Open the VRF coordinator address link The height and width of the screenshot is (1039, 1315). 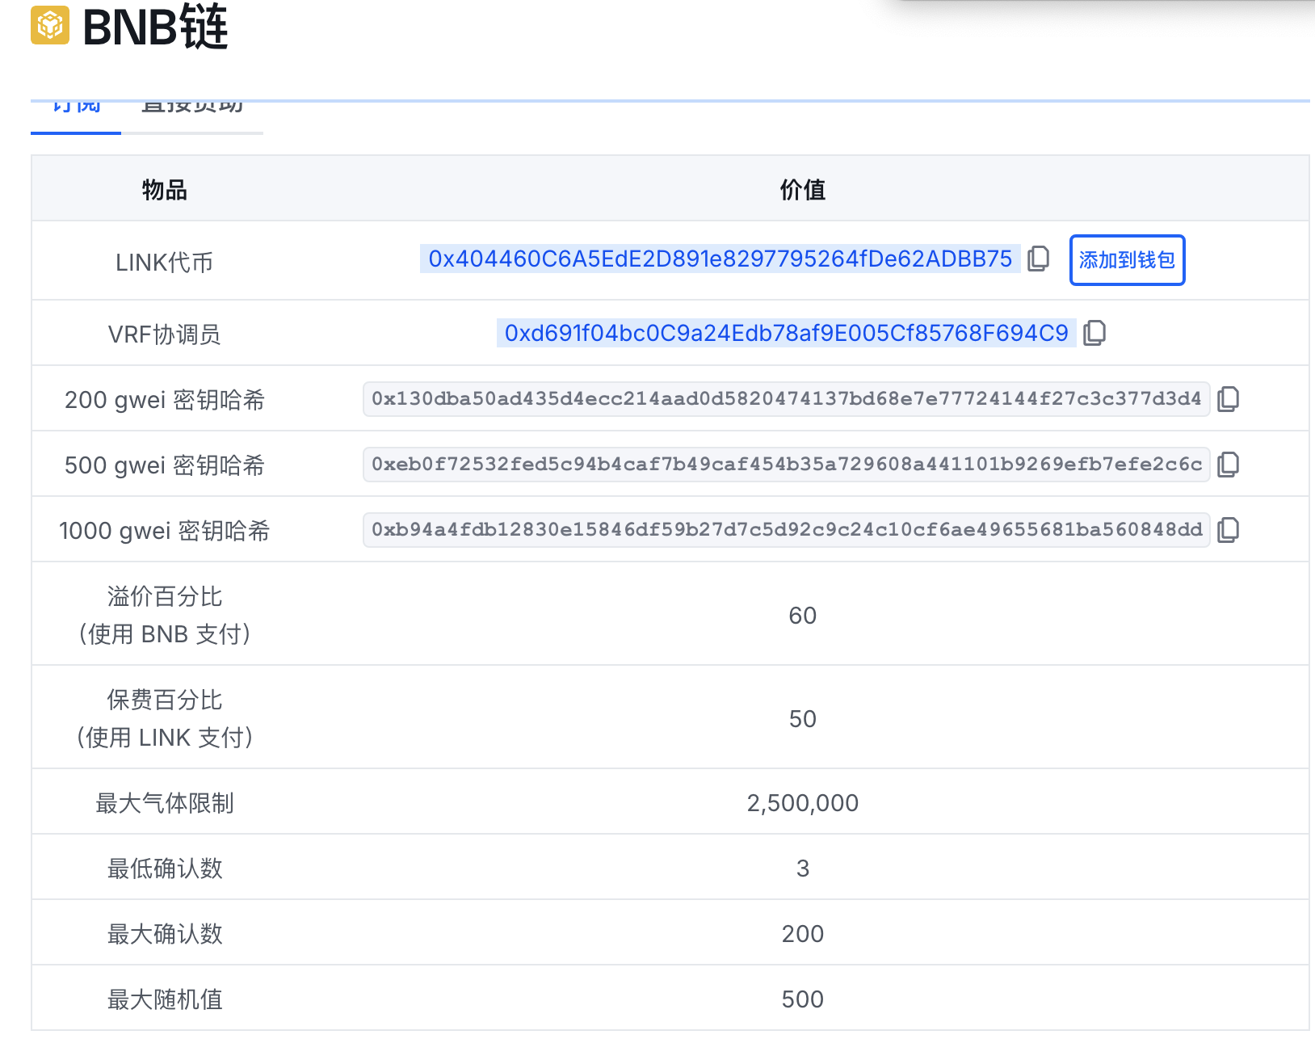[786, 333]
